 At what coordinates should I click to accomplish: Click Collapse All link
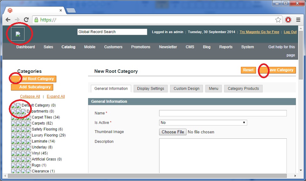[x=30, y=96]
